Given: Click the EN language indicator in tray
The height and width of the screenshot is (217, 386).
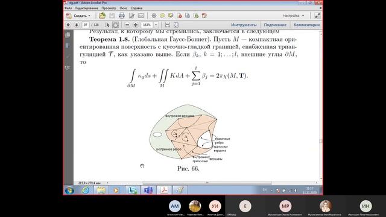Looking at the screenshot, I should coord(265,190).
